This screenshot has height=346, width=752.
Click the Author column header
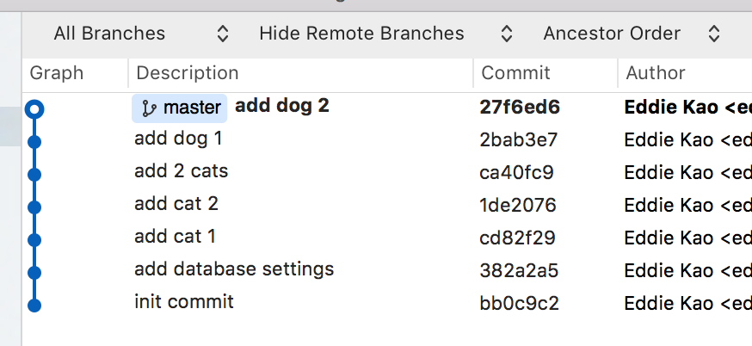click(655, 73)
